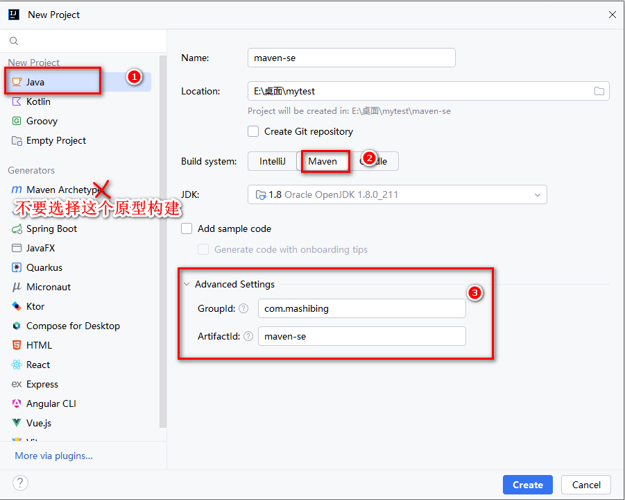Viewport: 625px width, 500px height.
Task: Click the ArtifactId help question icon
Action: (x=248, y=336)
